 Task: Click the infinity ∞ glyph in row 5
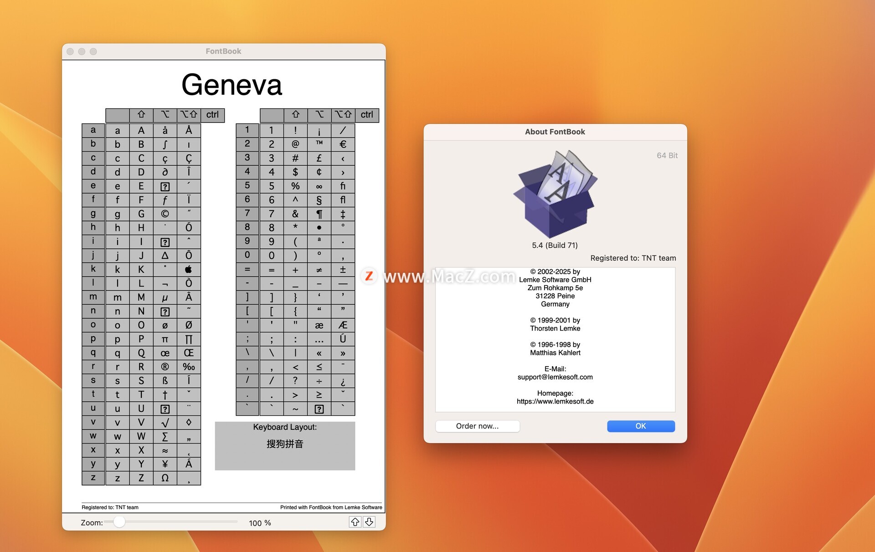coord(319,186)
